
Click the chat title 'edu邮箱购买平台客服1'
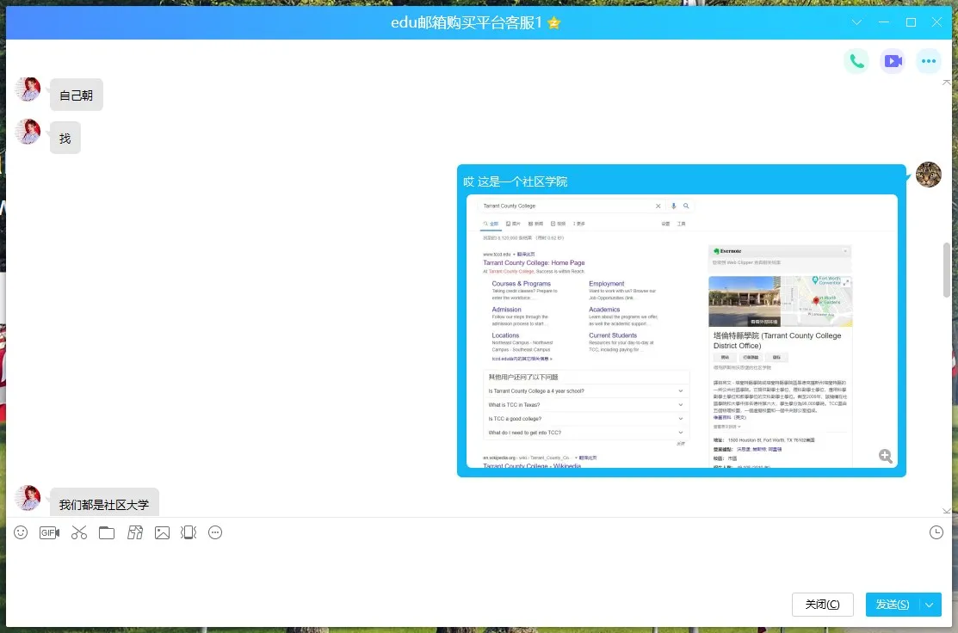pyautogui.click(x=467, y=23)
